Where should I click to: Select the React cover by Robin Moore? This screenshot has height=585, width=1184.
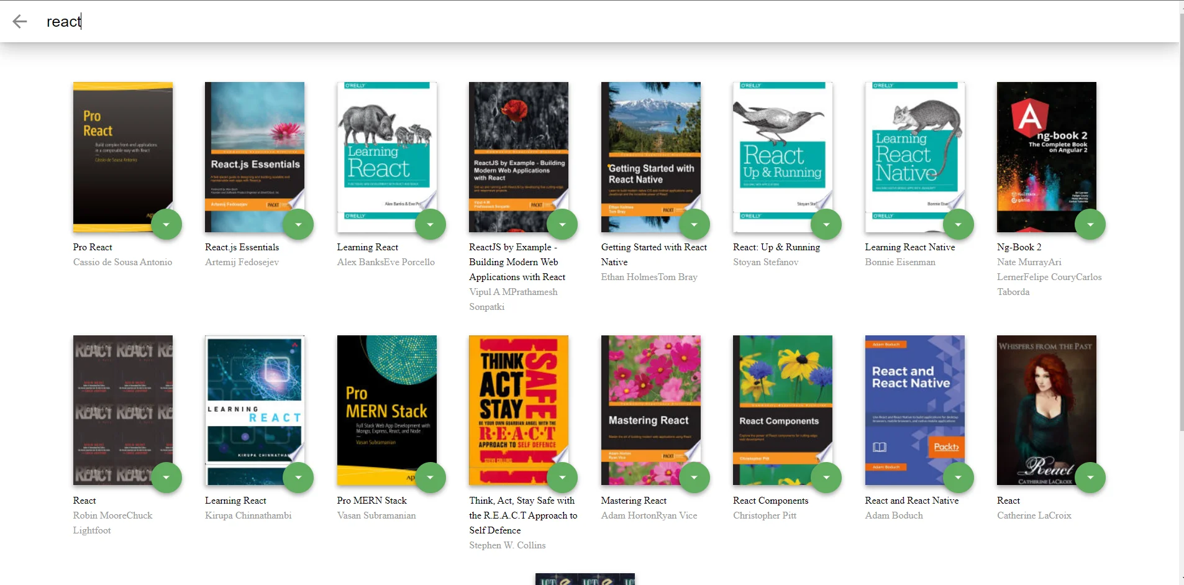tap(123, 410)
